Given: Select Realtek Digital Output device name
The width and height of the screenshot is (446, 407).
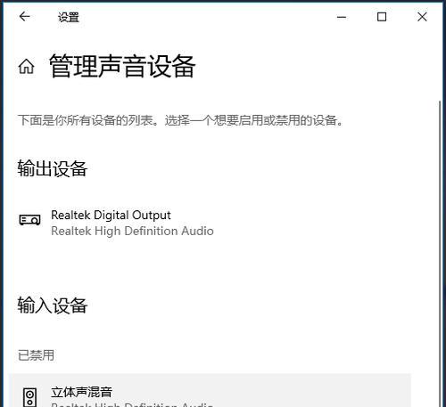Looking at the screenshot, I should tap(111, 216).
